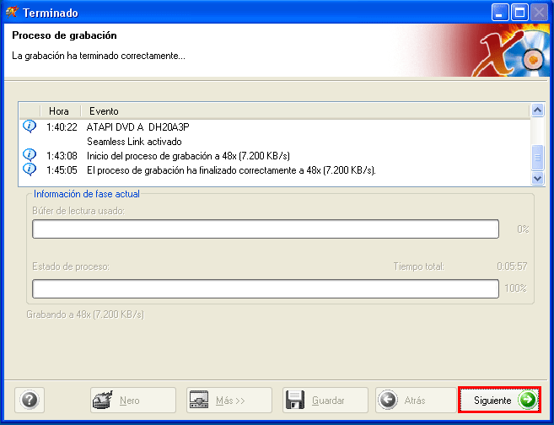This screenshot has height=425, width=554.
Task: Click the info icon next to 1:45:05
Action: [x=30, y=169]
